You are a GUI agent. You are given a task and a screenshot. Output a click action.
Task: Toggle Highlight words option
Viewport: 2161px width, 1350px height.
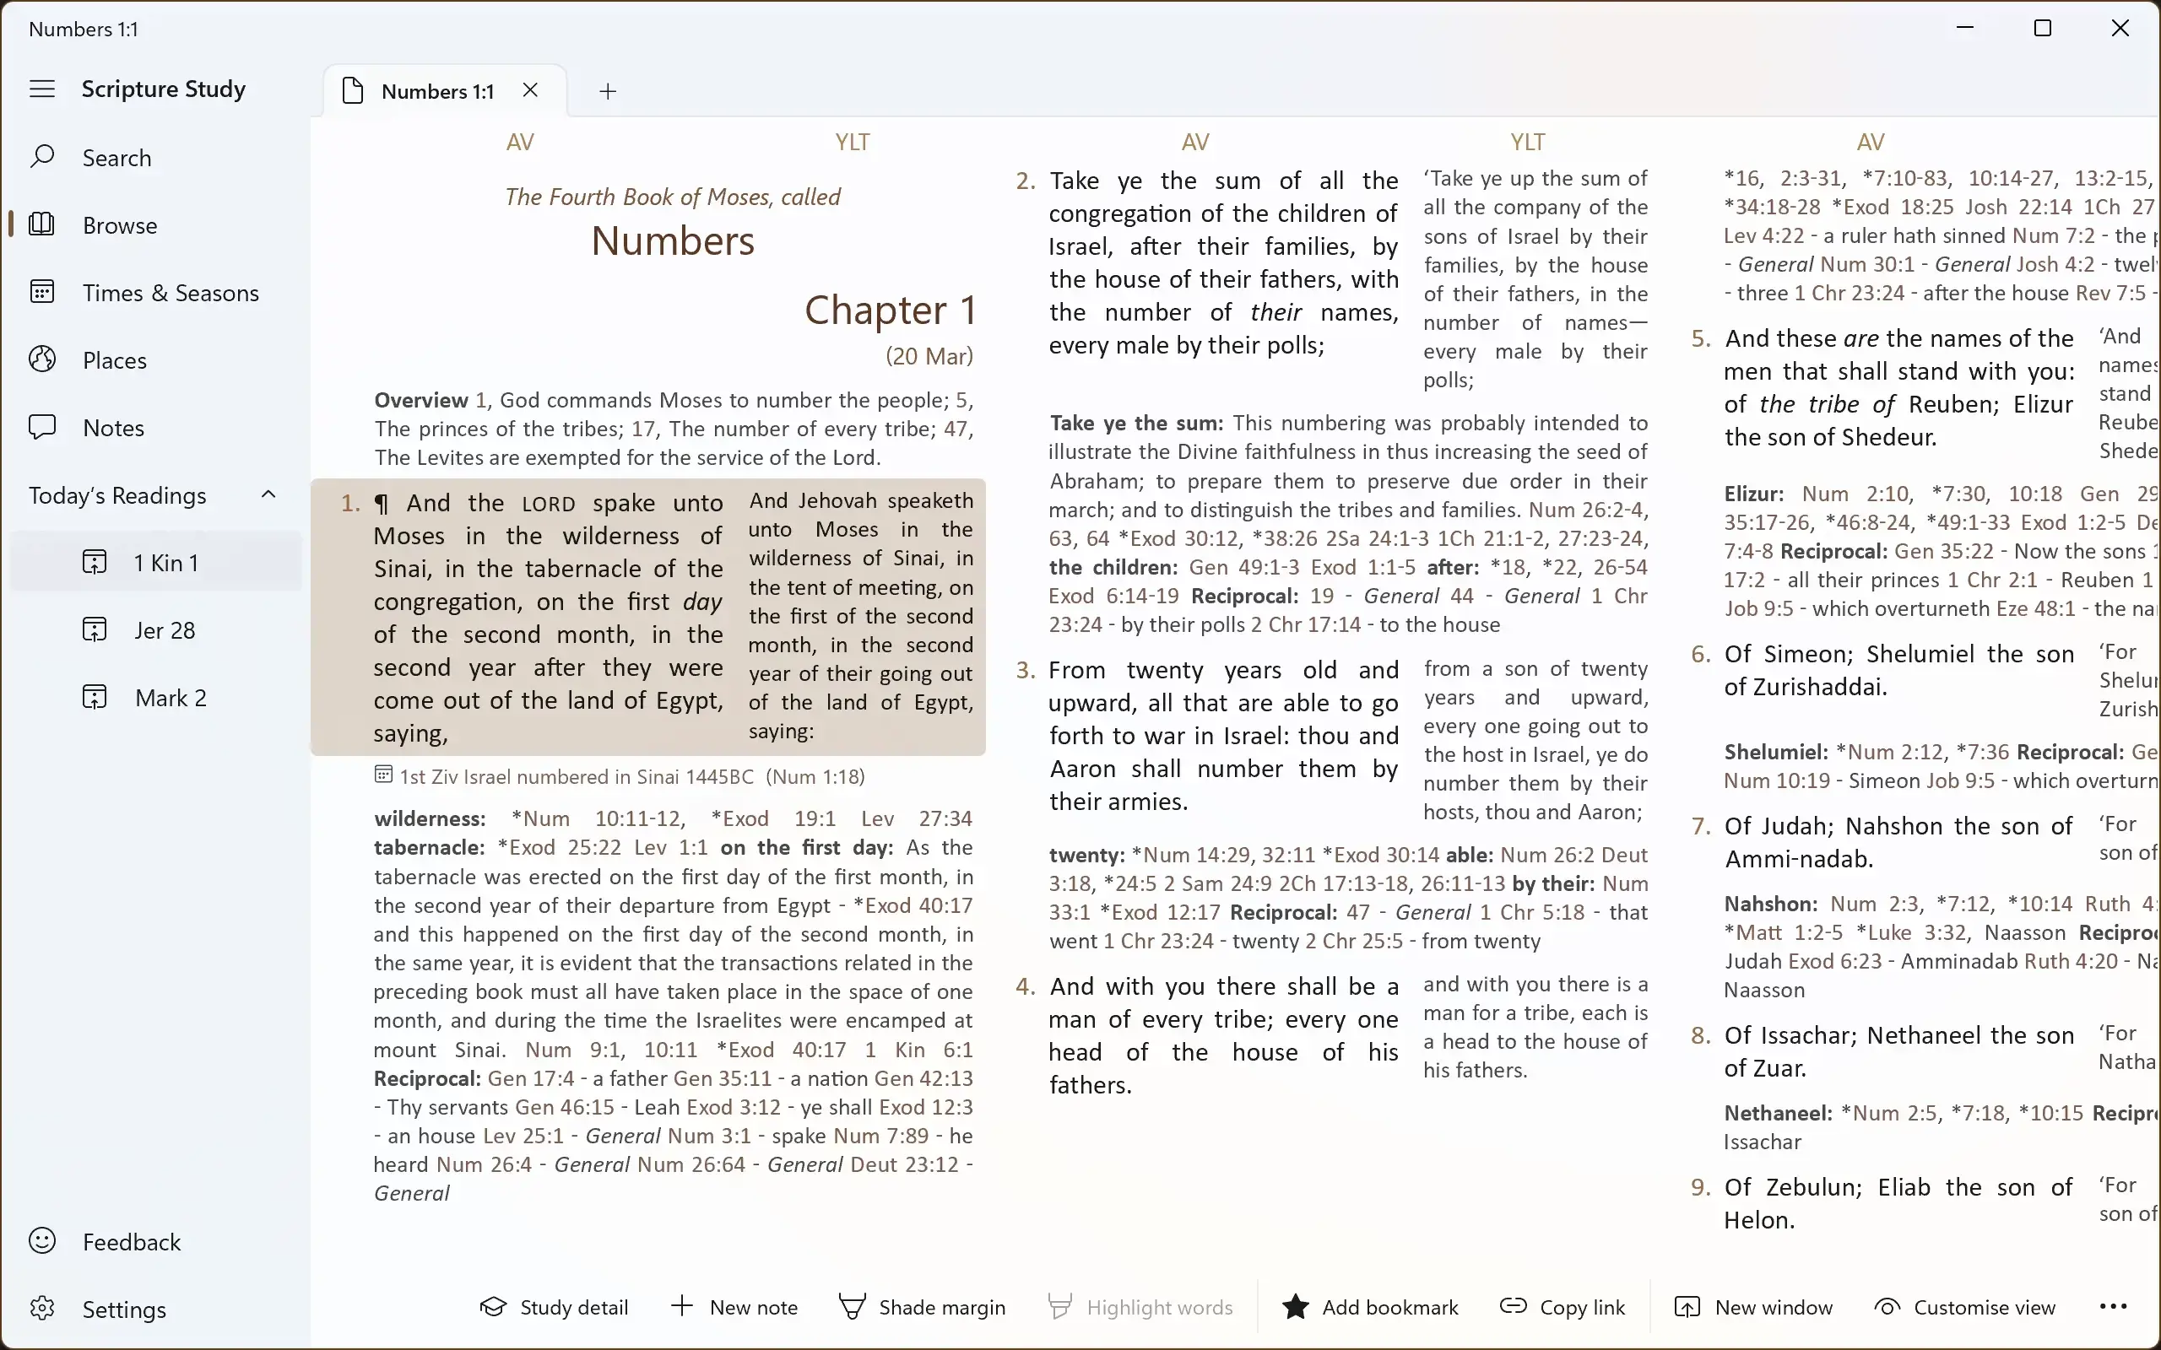(1140, 1306)
